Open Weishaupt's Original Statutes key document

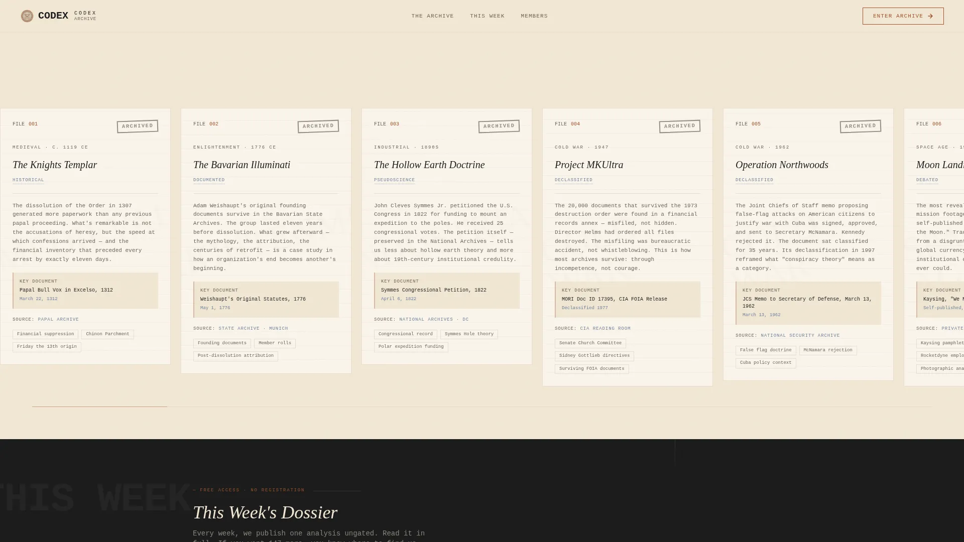pyautogui.click(x=266, y=299)
